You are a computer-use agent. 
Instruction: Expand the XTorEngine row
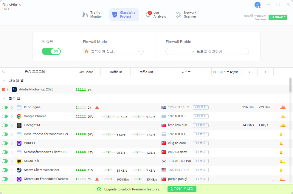coord(12,107)
